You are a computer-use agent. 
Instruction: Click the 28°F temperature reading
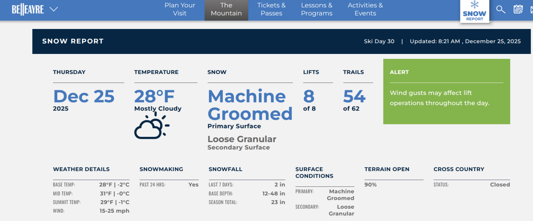(x=154, y=97)
